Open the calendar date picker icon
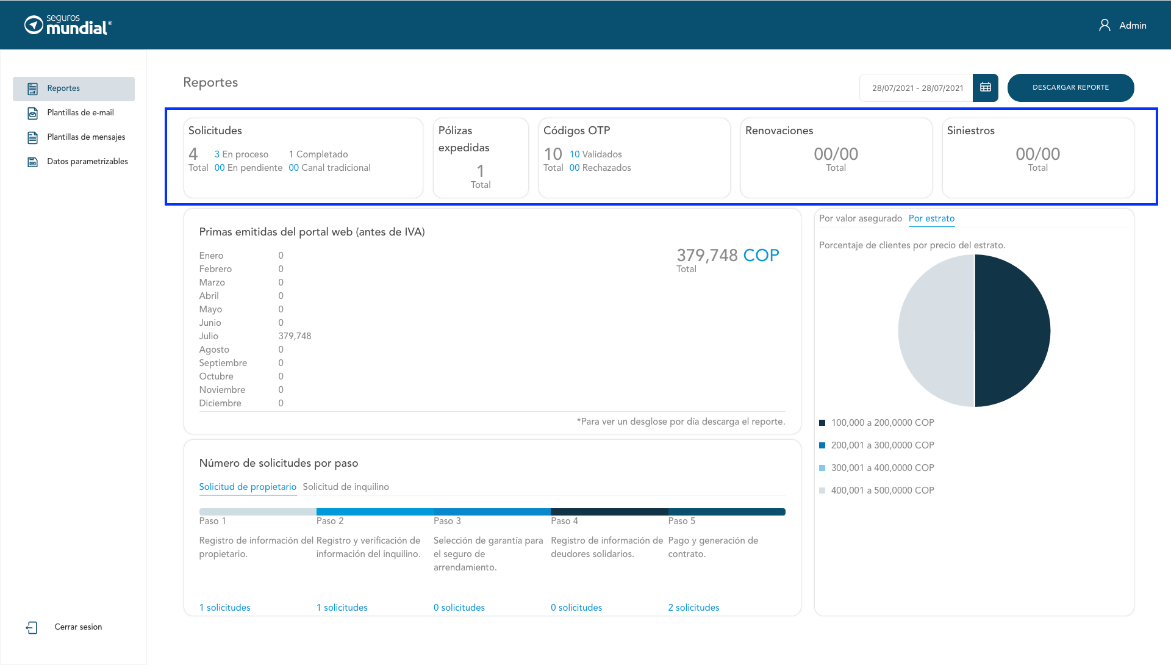The width and height of the screenshot is (1171, 665). coord(986,88)
